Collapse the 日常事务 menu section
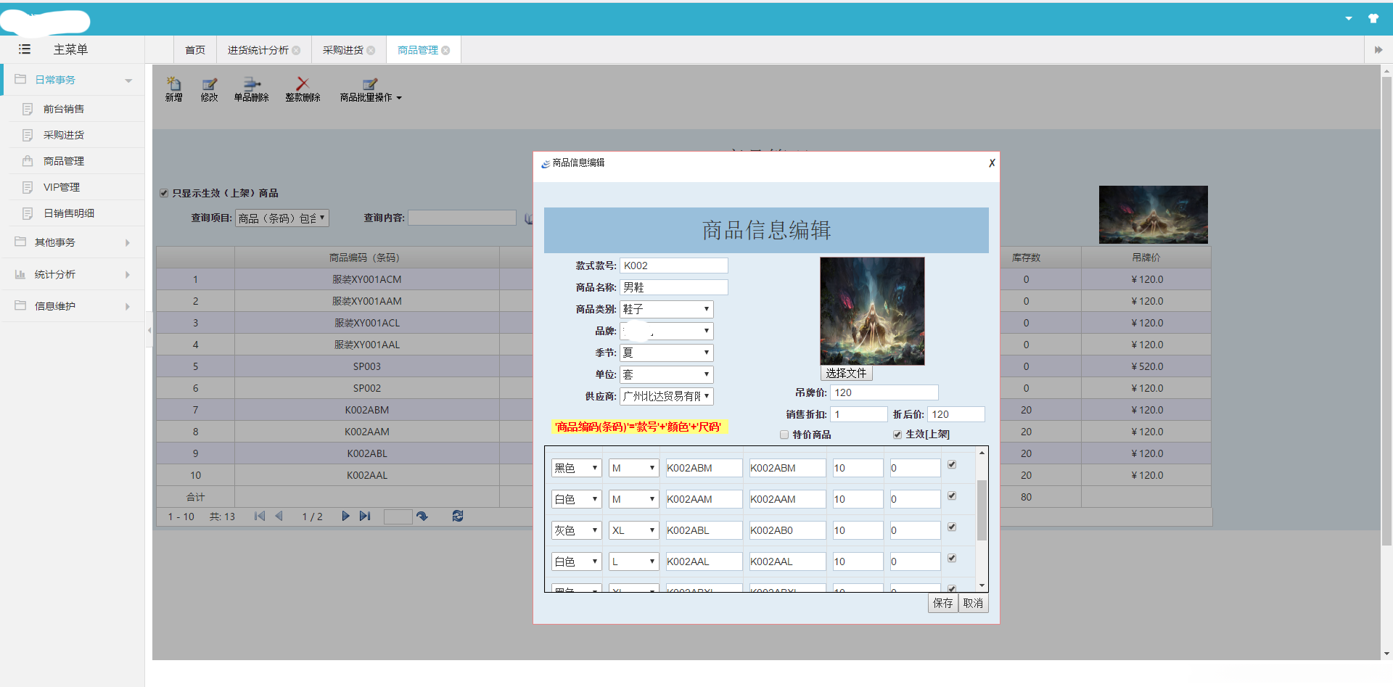The width and height of the screenshot is (1393, 687). pyautogui.click(x=73, y=80)
